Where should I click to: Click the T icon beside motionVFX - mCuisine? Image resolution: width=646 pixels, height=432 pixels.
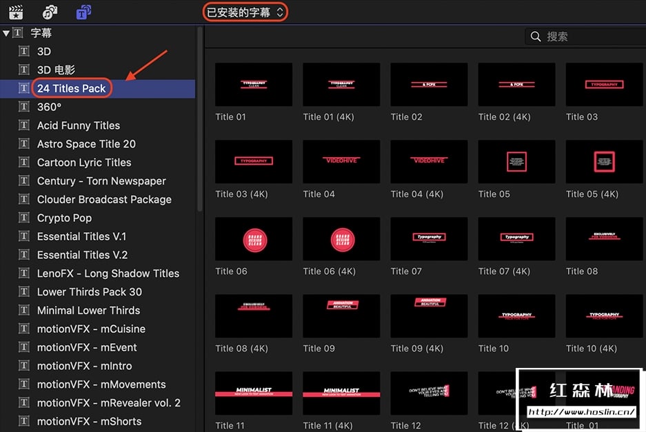(x=24, y=329)
